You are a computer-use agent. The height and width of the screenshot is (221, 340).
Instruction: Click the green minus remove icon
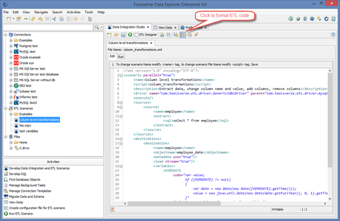tap(26, 19)
